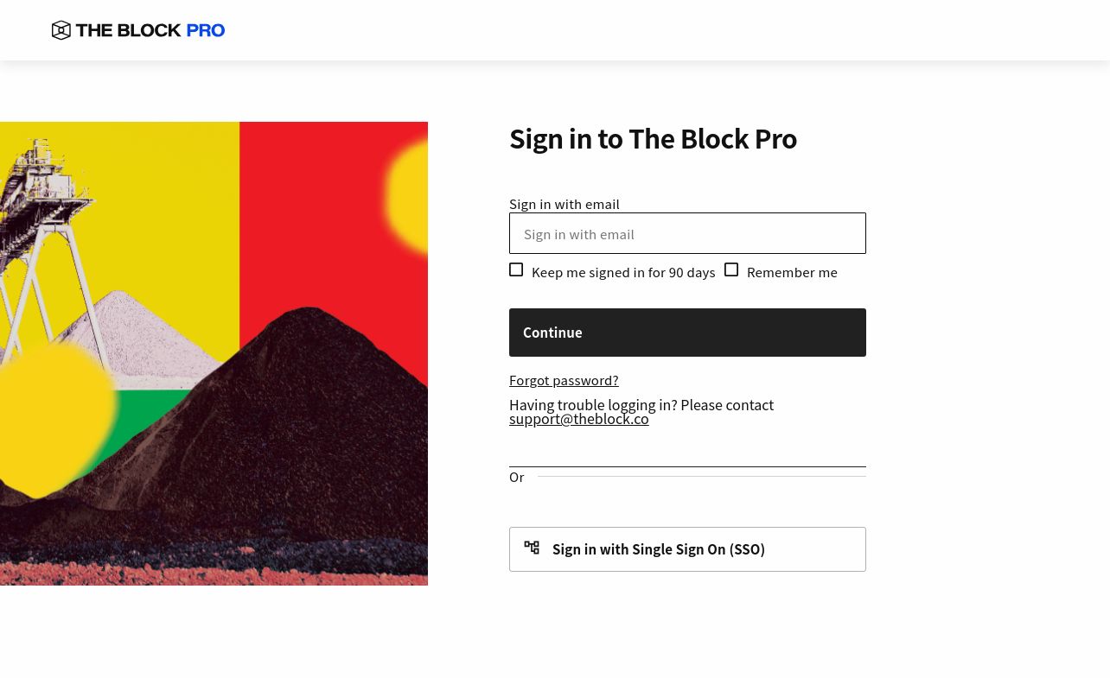Image resolution: width=1110 pixels, height=678 pixels.
Task: Focus the Sign in with email field
Action: [687, 233]
